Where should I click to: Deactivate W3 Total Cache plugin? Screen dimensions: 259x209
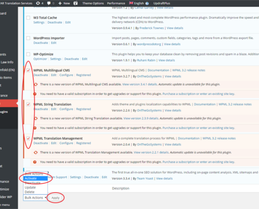[55, 22]
